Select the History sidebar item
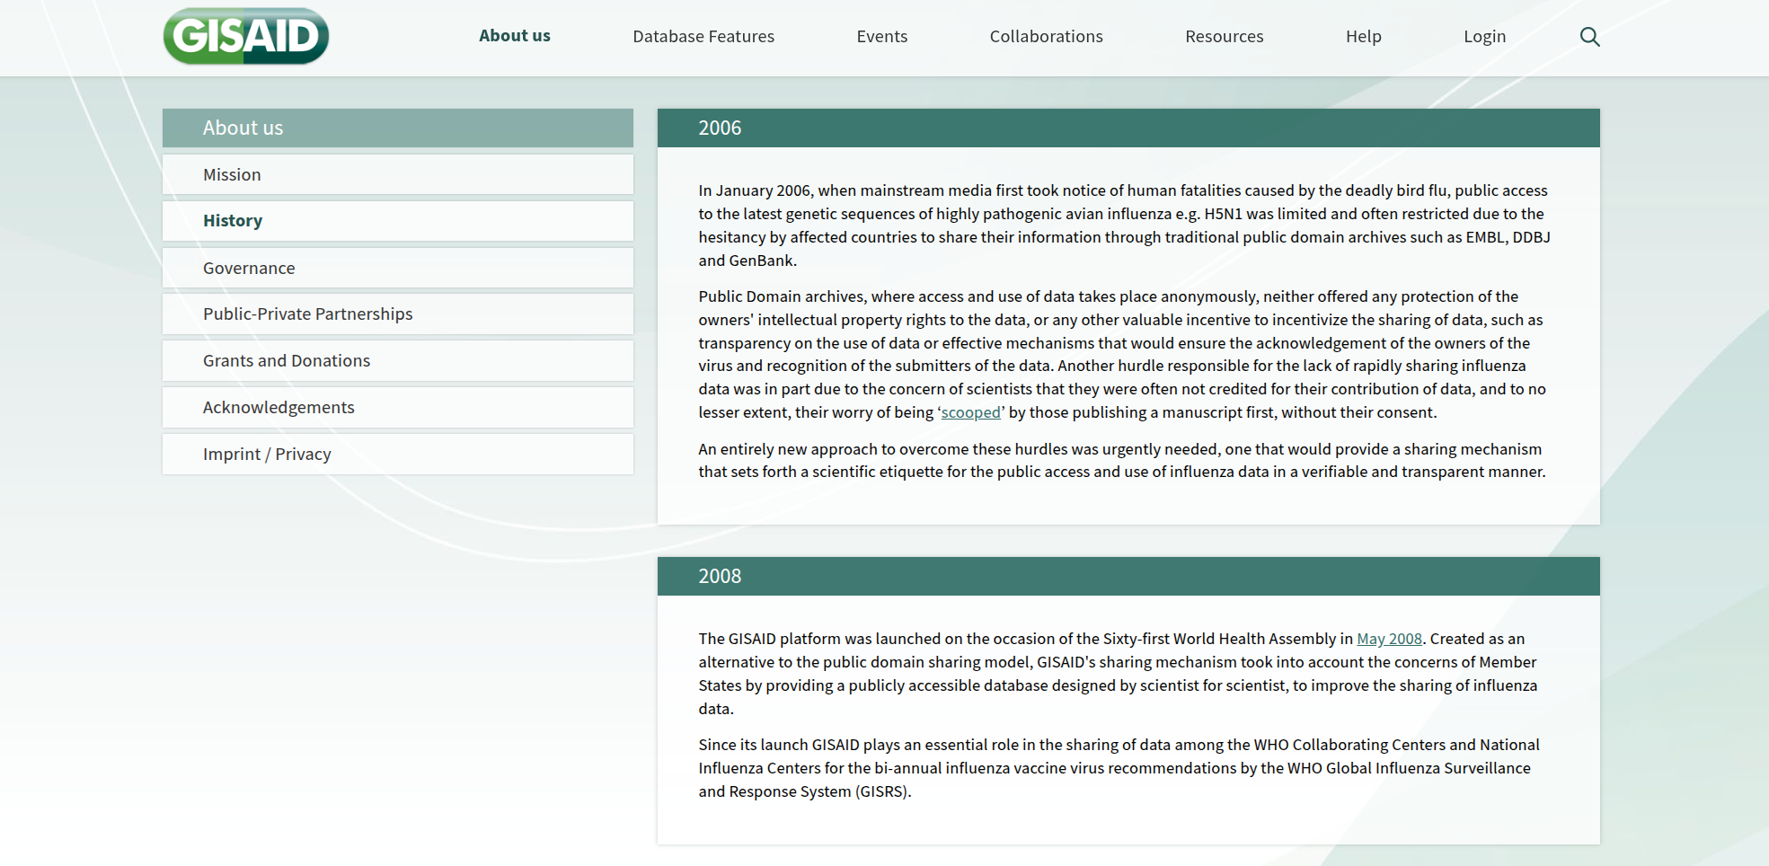The image size is (1769, 866). [x=398, y=221]
